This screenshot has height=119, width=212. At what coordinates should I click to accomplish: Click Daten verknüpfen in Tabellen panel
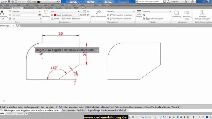click(154, 19)
